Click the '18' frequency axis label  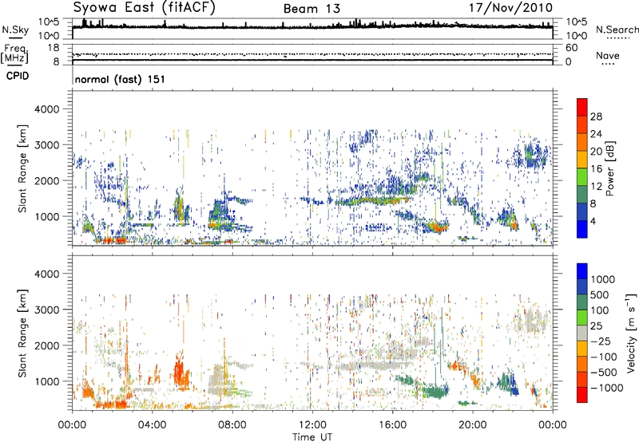[54, 48]
